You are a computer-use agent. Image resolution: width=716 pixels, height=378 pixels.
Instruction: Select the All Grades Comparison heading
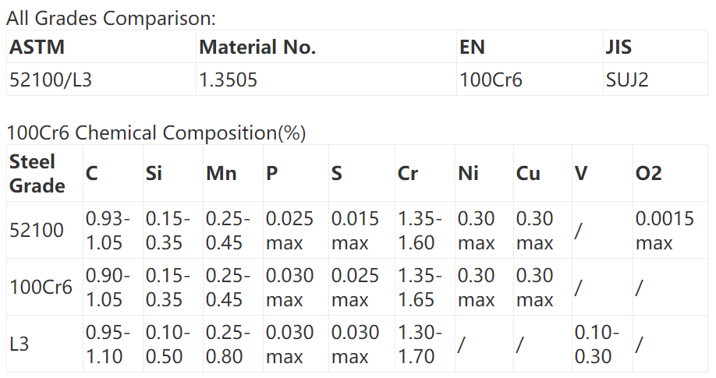[x=112, y=19]
